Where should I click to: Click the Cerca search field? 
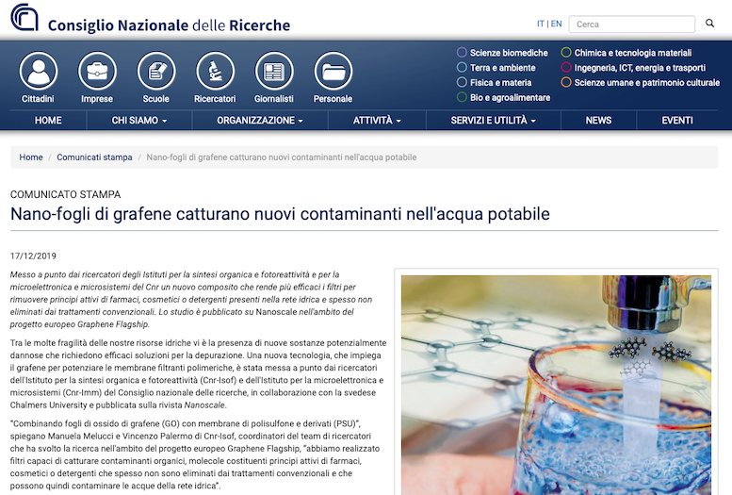(631, 24)
